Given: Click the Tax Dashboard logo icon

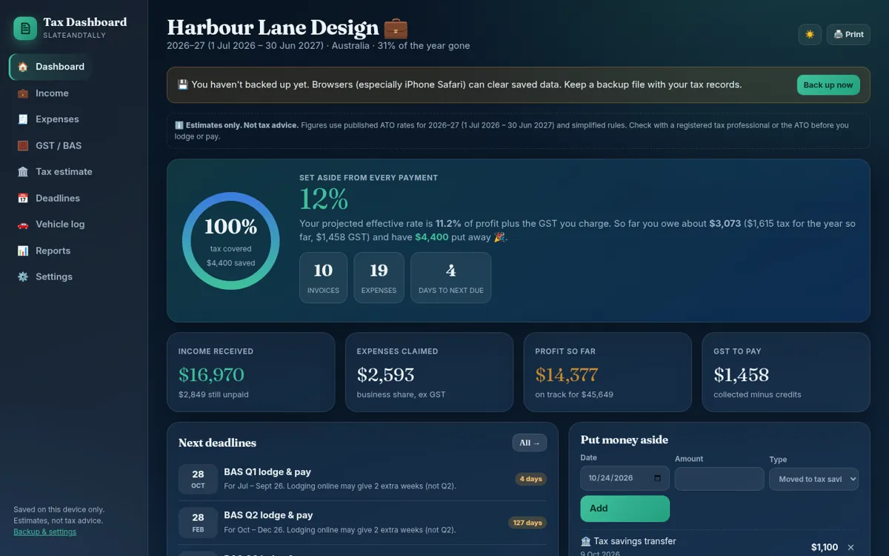Looking at the screenshot, I should [x=25, y=28].
